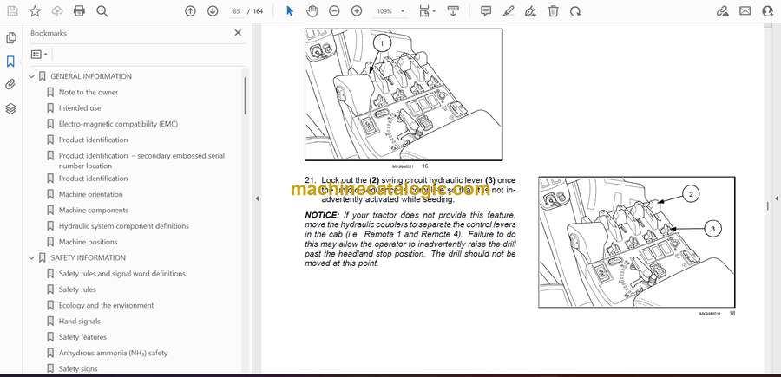Send file by email envelope icon

pos(745,11)
